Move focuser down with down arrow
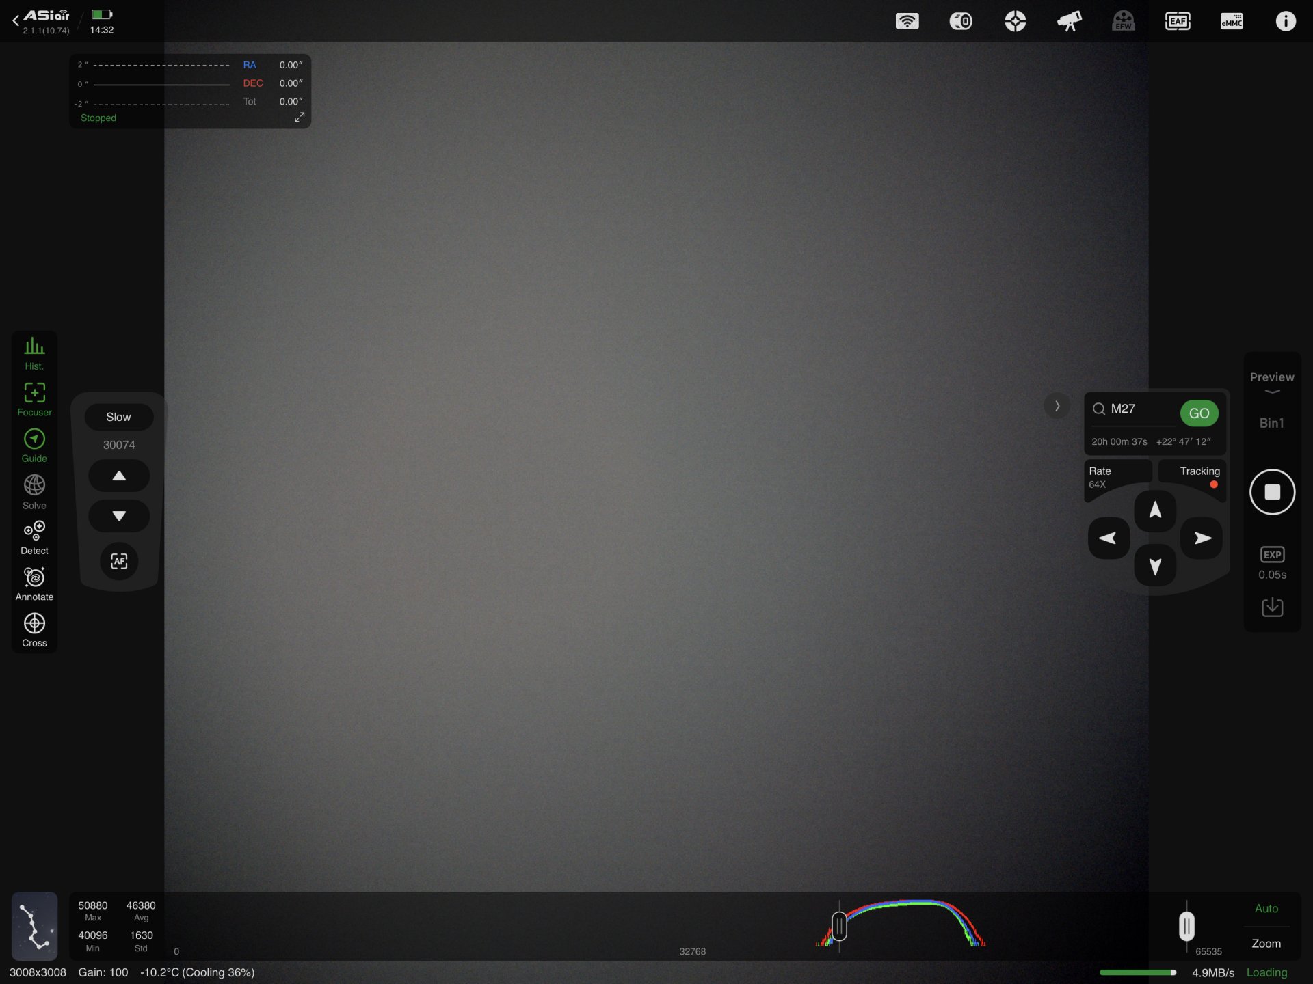Viewport: 1313px width, 984px height. (x=119, y=516)
